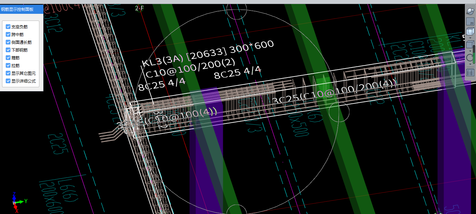Screen dimensions: 476x214
Task: Expand dropdown arrow under solid cube
Action: tap(470, 51)
